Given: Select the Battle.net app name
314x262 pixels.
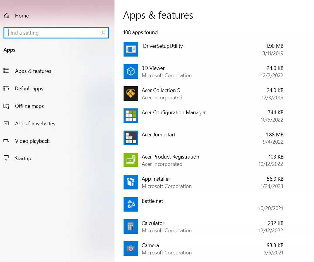Looking at the screenshot, I should (x=152, y=201).
